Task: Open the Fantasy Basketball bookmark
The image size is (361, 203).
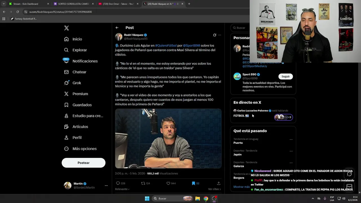Action: pyautogui.click(x=24, y=19)
